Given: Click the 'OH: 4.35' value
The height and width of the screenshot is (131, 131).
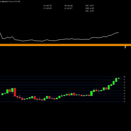Looking at the screenshot, I should pos(90,8).
